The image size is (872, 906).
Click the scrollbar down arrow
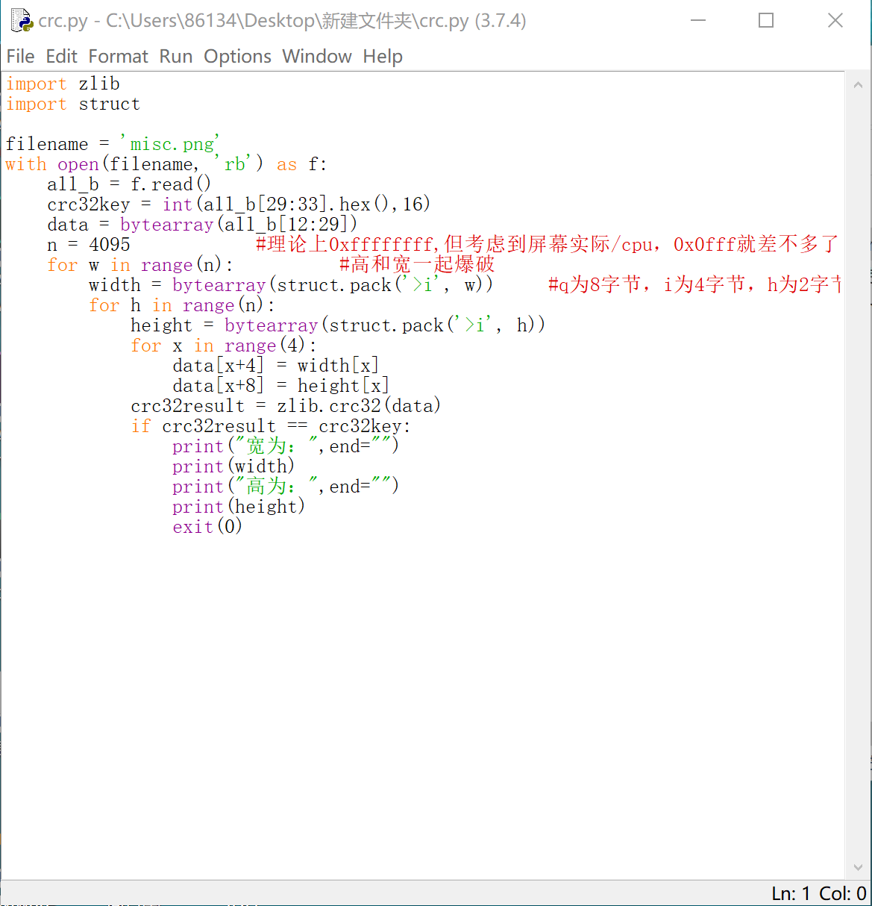point(858,866)
